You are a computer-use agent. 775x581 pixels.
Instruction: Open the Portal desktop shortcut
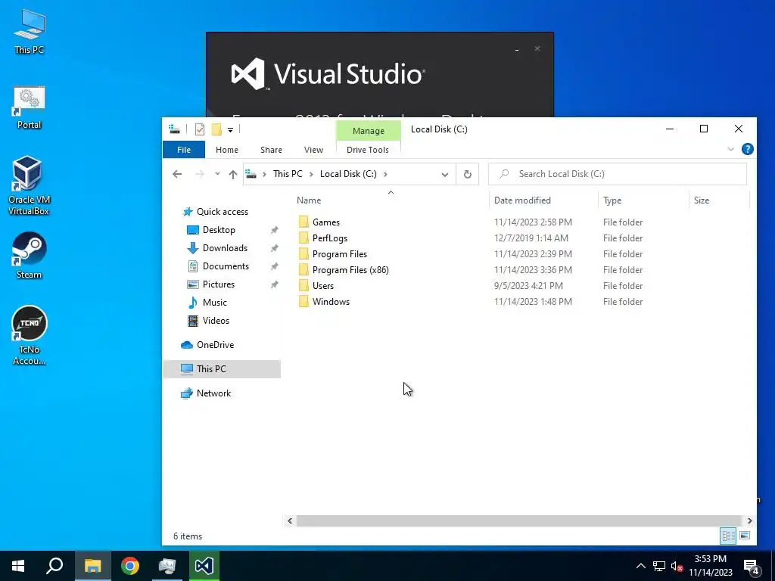(30, 107)
